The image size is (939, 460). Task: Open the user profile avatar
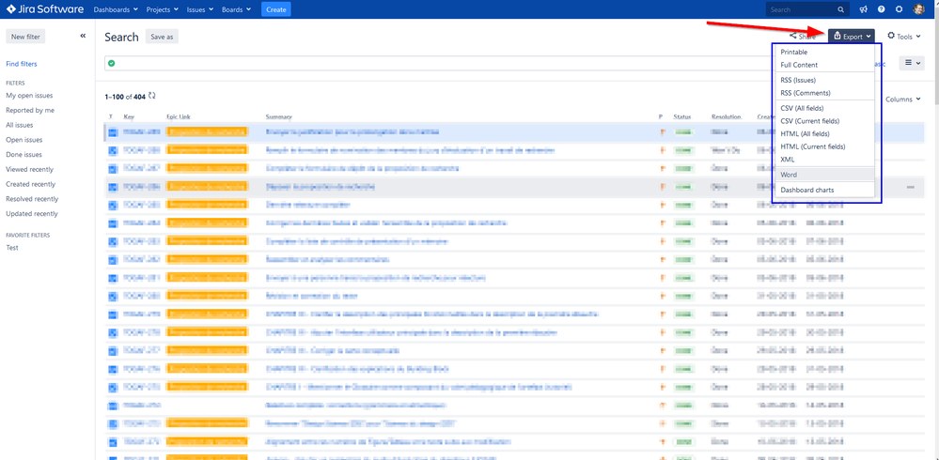coord(918,9)
